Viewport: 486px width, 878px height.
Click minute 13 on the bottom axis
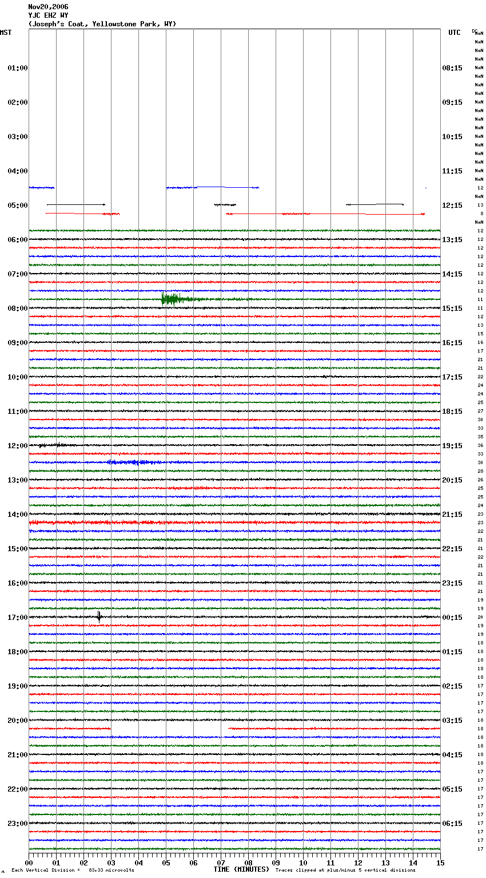click(385, 863)
